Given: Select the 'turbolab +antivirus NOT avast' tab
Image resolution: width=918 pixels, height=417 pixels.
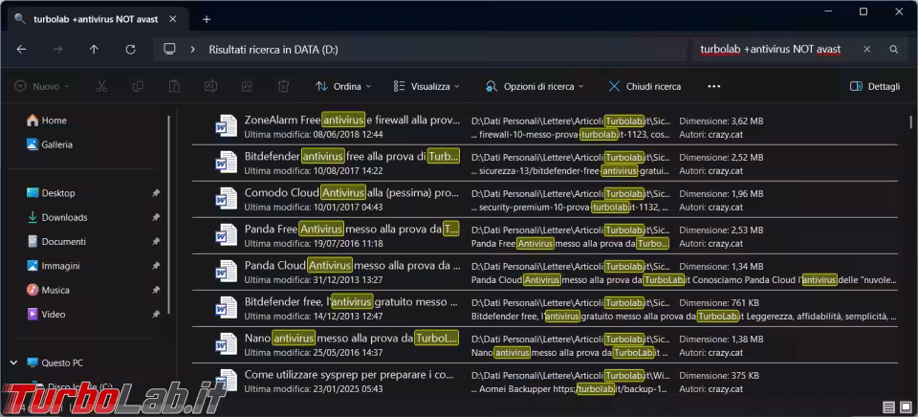Looking at the screenshot, I should click(97, 19).
